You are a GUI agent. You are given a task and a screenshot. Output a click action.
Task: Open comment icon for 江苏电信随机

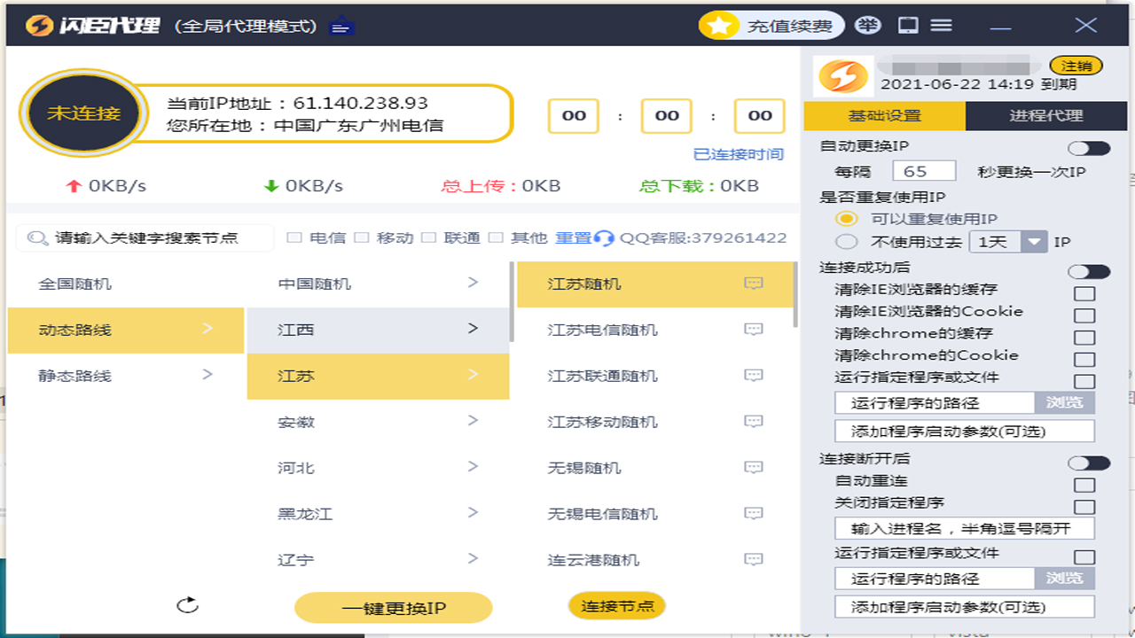(754, 330)
